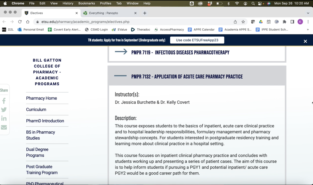Image resolution: width=313 pixels, height=185 pixels.
Task: Open the APPE Calendar bookmark
Action: tap(201, 30)
